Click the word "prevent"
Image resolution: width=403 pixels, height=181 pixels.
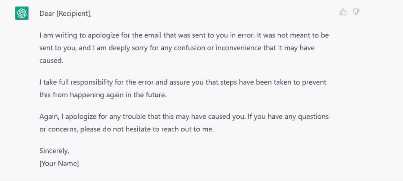pyautogui.click(x=315, y=83)
